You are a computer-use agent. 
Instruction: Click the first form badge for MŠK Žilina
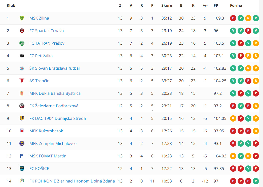(x=233, y=18)
